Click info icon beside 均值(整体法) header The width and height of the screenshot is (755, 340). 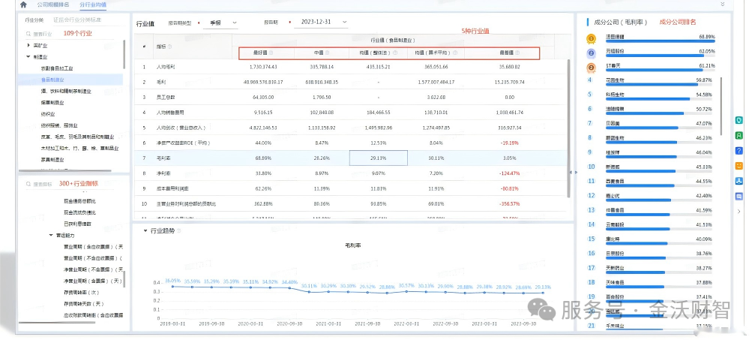395,53
